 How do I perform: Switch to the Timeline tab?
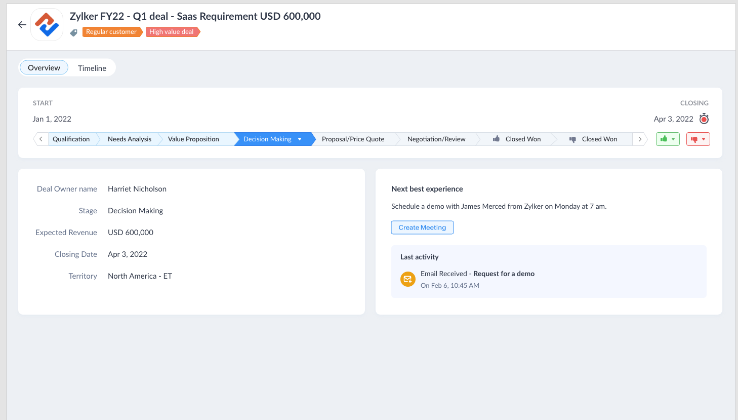(92, 68)
